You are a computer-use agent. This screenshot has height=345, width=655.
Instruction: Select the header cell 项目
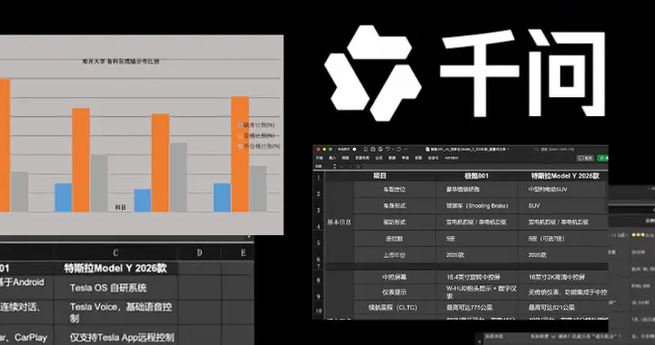(379, 176)
